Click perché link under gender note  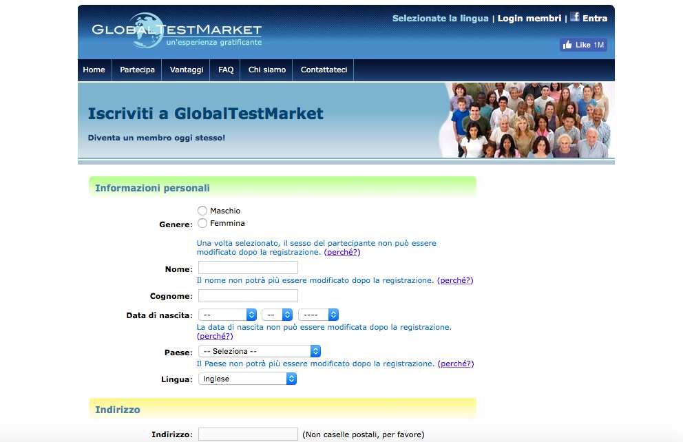point(342,252)
